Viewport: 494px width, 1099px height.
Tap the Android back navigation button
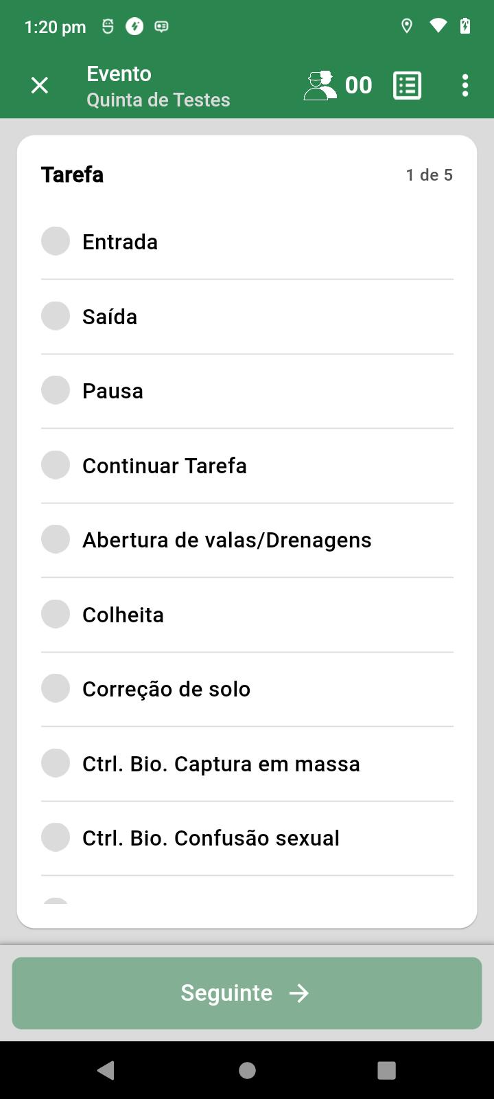pyautogui.click(x=106, y=1070)
